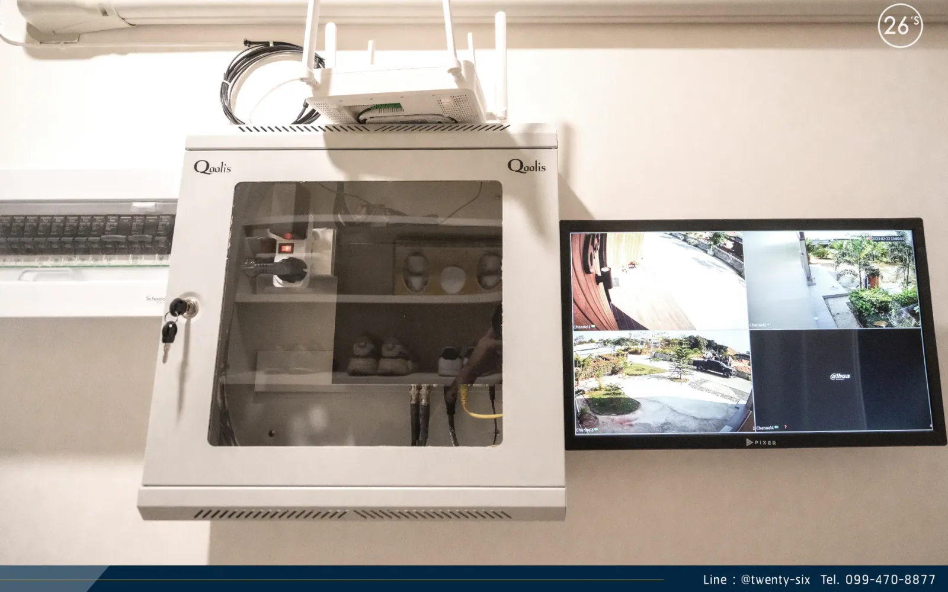This screenshot has width=948, height=592.
Task: Click the left Qoolis cabinet logo
Action: click(212, 168)
